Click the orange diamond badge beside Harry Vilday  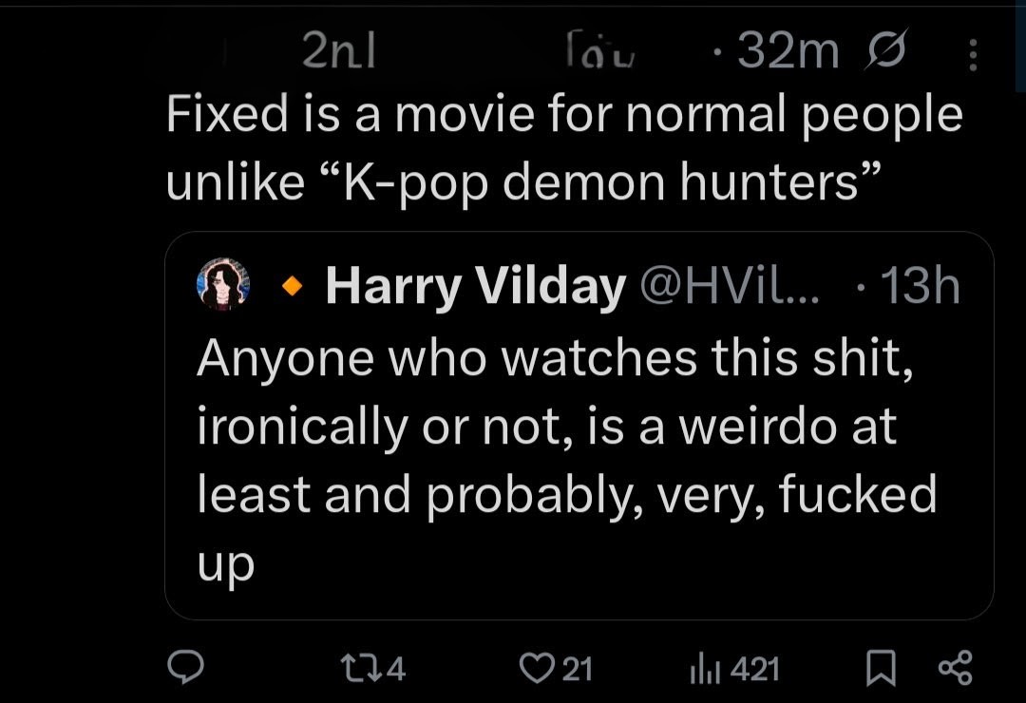point(294,285)
